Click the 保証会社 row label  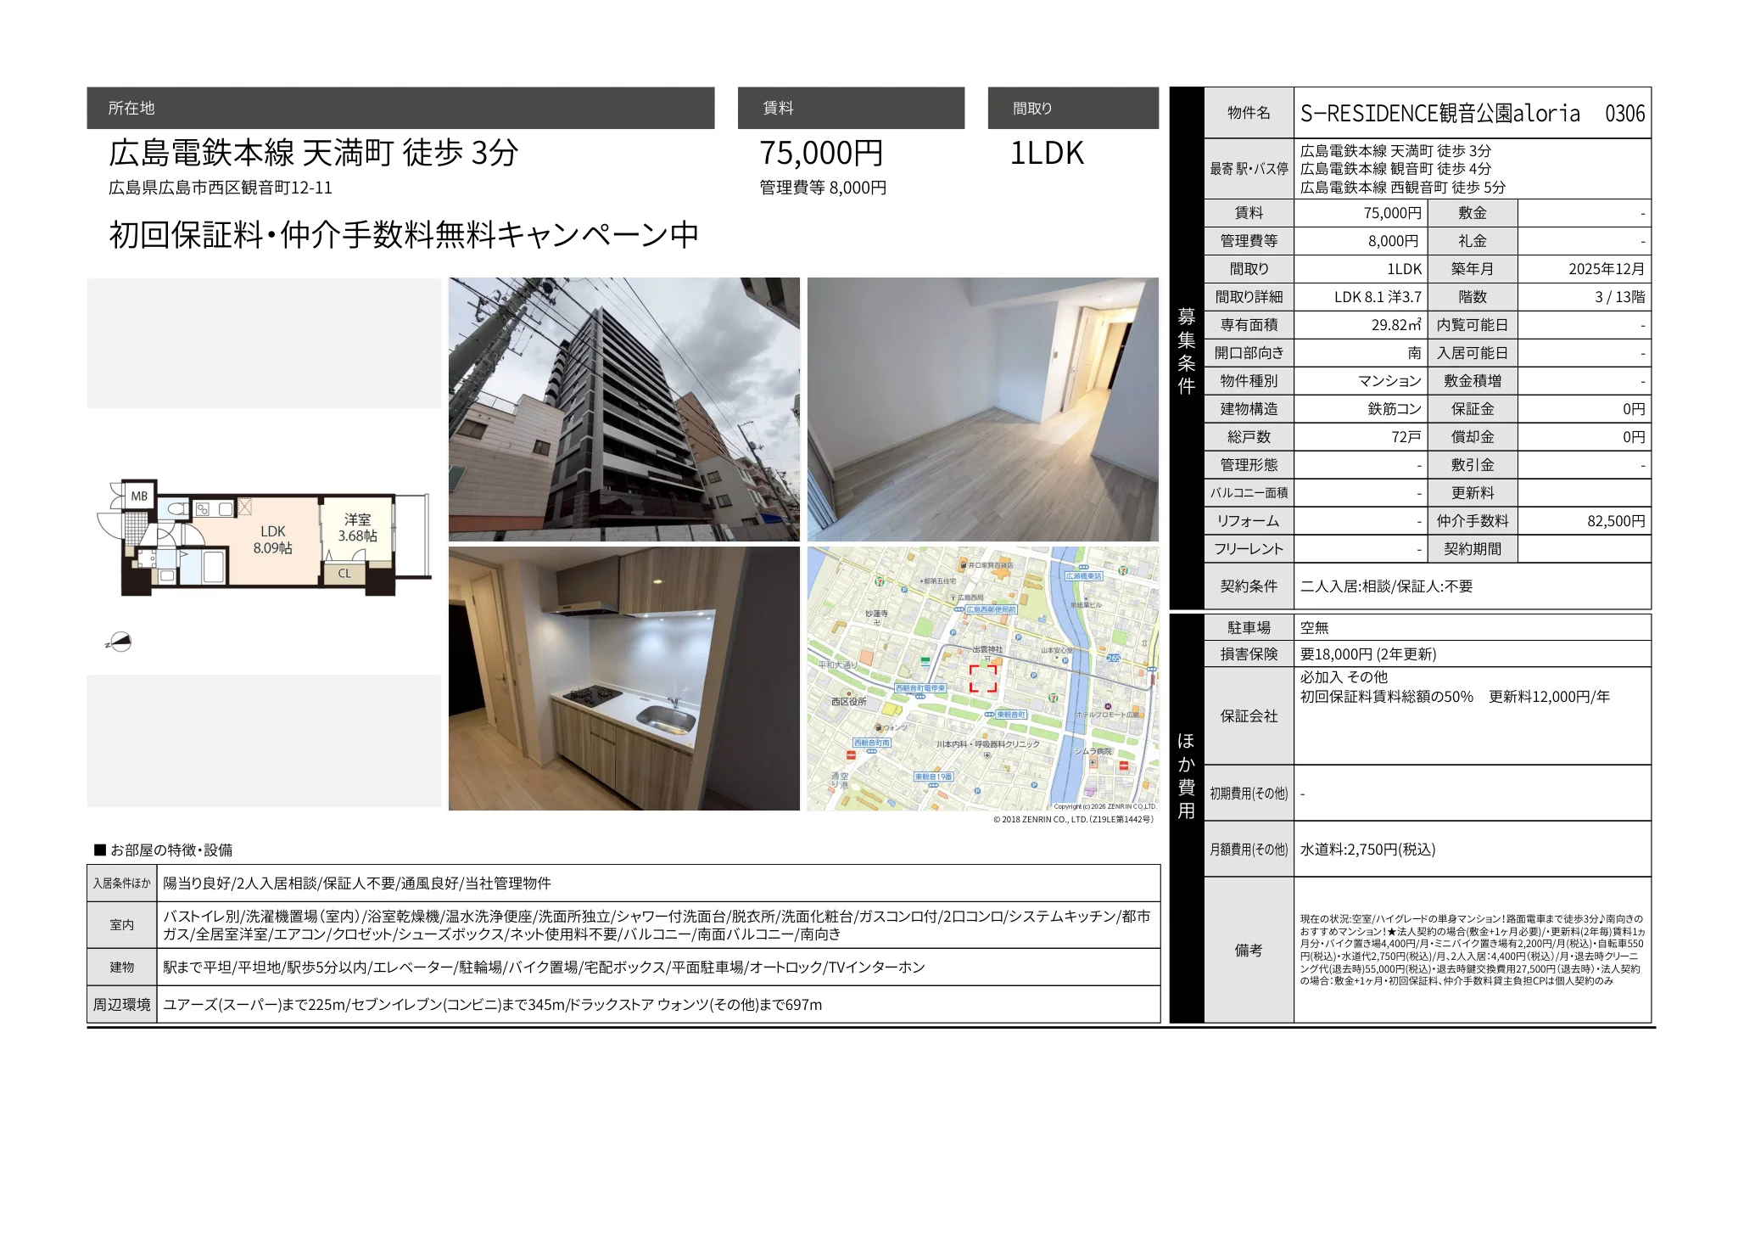click(1249, 716)
